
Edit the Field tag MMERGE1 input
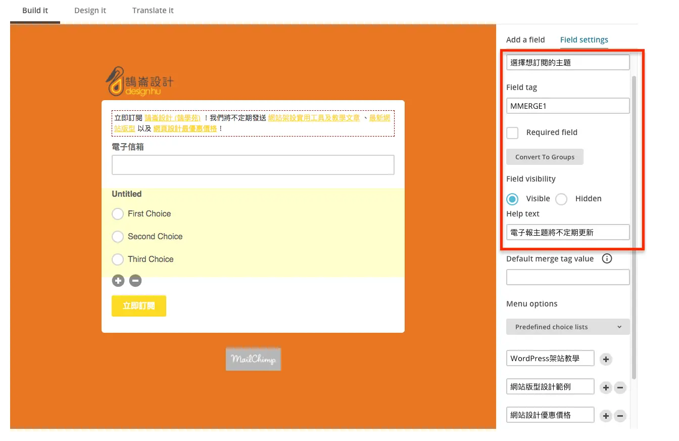(568, 106)
